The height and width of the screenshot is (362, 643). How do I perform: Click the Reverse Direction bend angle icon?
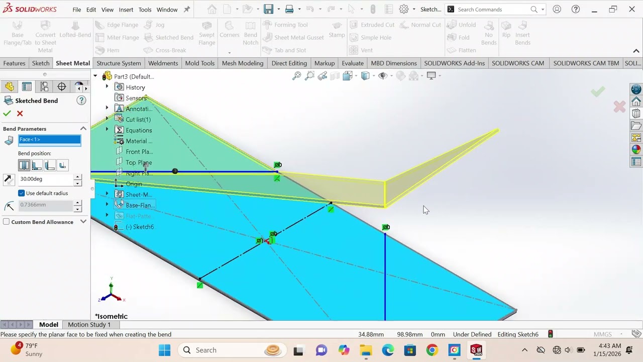click(8, 179)
